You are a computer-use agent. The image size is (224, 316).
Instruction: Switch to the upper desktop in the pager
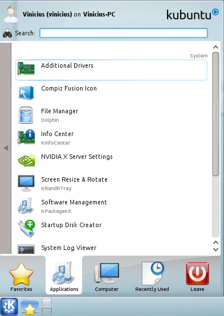[47, 302]
